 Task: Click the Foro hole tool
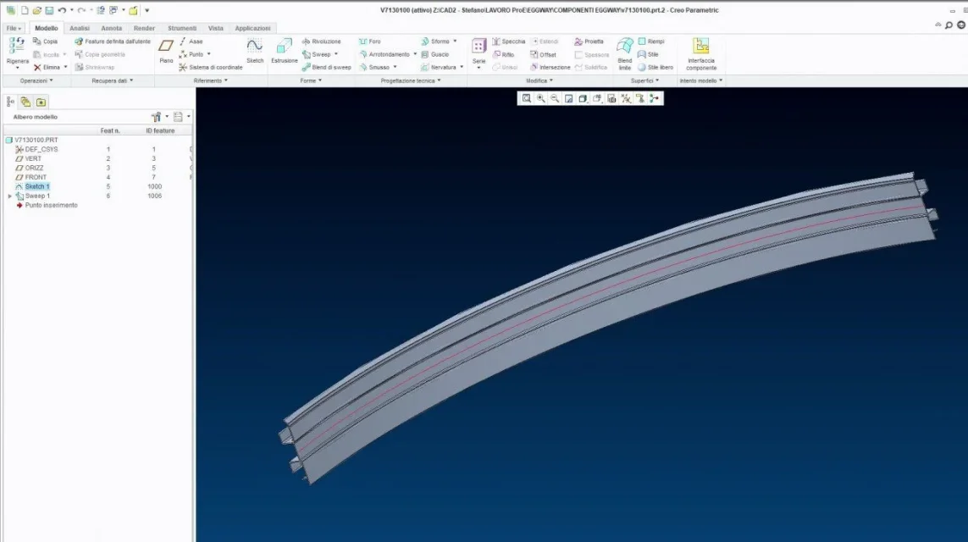click(x=369, y=41)
